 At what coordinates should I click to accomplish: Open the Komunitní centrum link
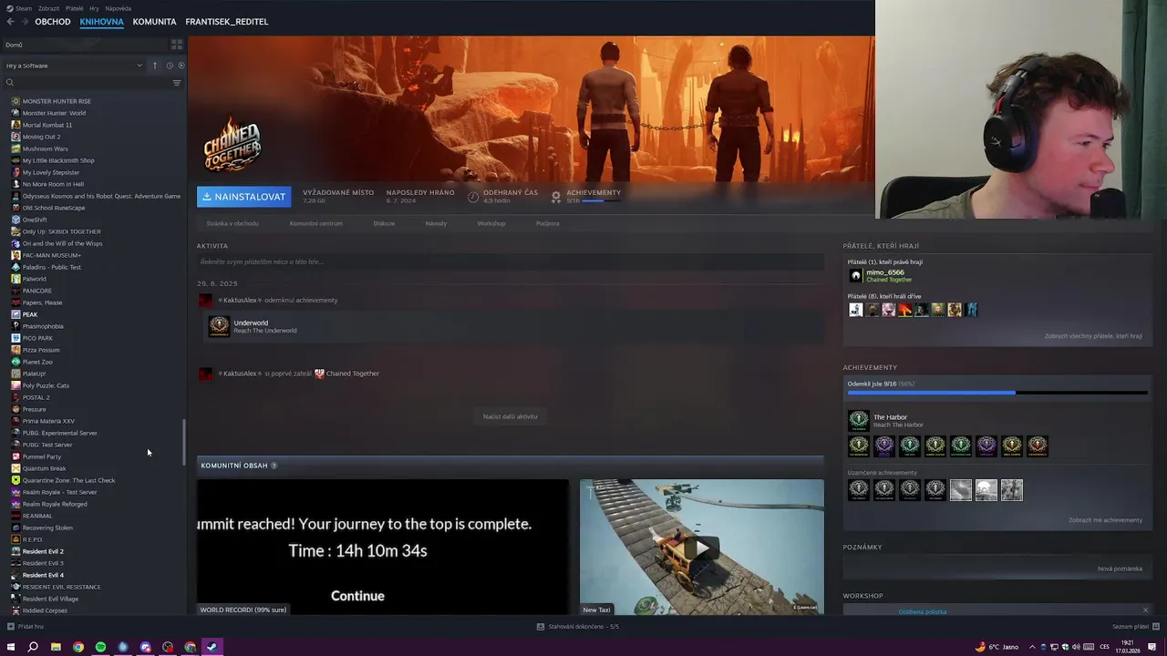click(x=315, y=223)
